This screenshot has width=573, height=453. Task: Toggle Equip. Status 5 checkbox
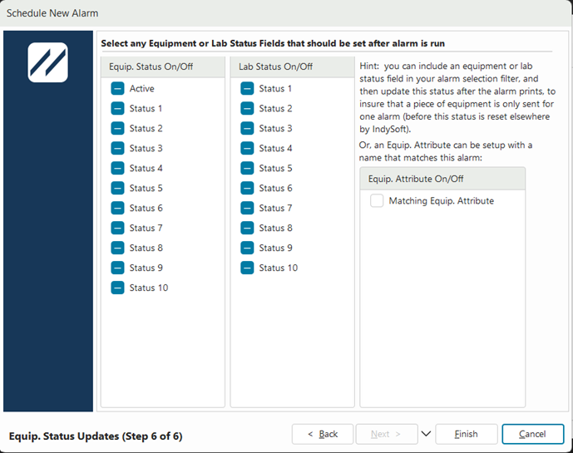click(117, 188)
